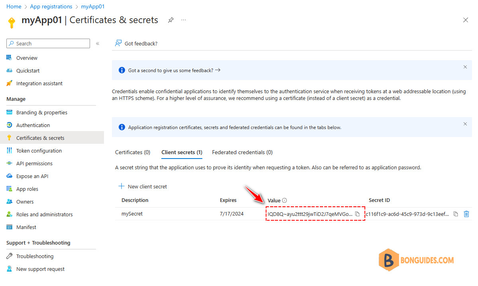
Task: Click the Certificates & secrets key icon
Action: [x=9, y=138]
